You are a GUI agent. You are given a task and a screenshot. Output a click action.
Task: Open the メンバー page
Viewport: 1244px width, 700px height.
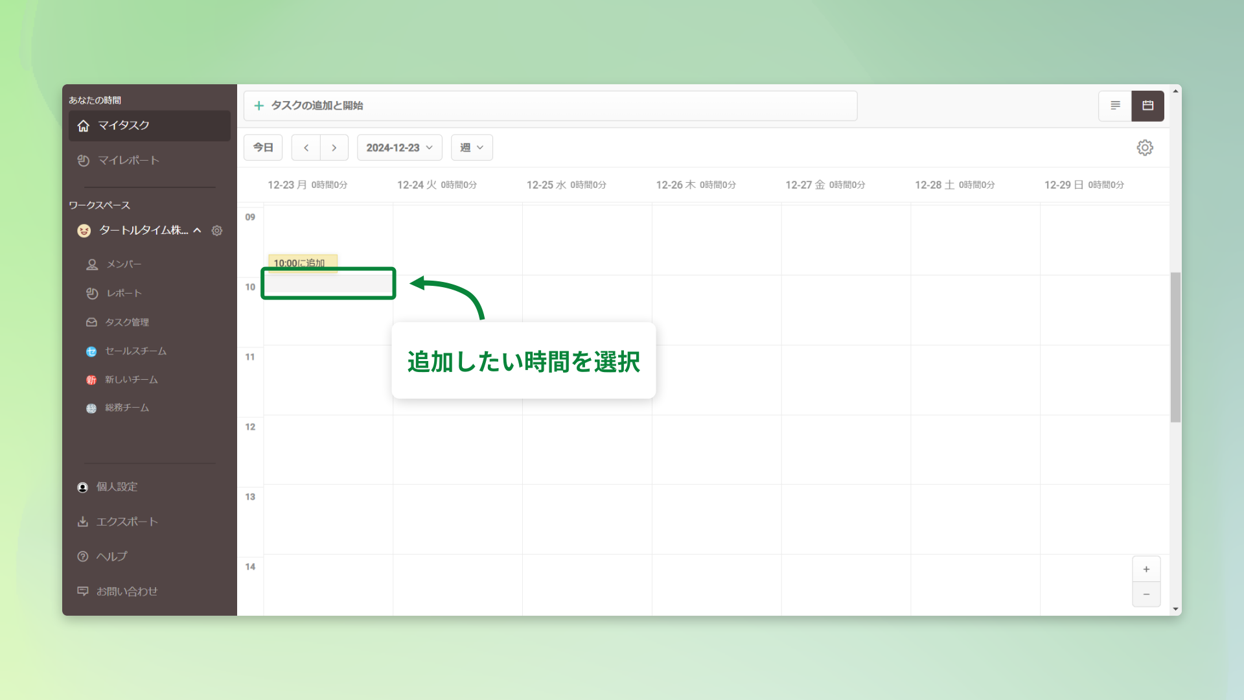123,264
